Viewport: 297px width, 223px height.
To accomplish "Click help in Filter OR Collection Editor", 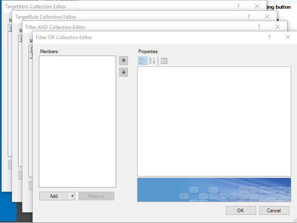I will (x=269, y=37).
